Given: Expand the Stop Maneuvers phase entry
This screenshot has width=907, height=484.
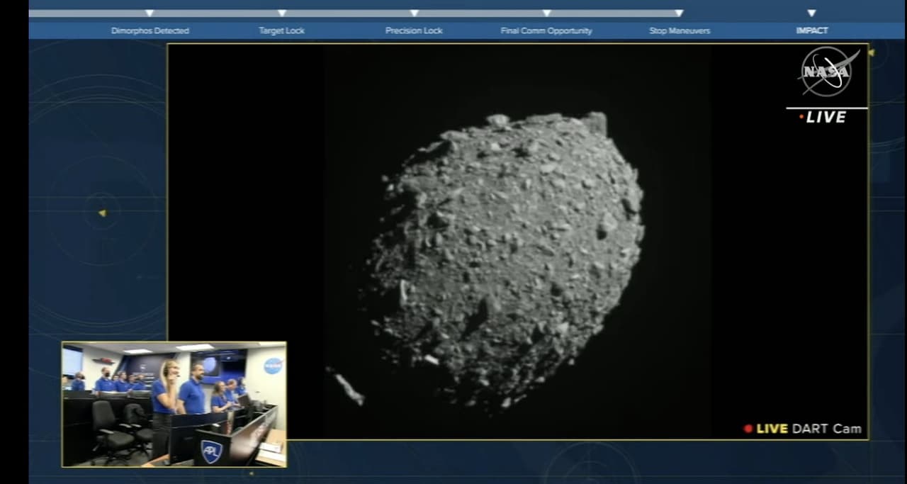Looking at the screenshot, I should click(679, 30).
